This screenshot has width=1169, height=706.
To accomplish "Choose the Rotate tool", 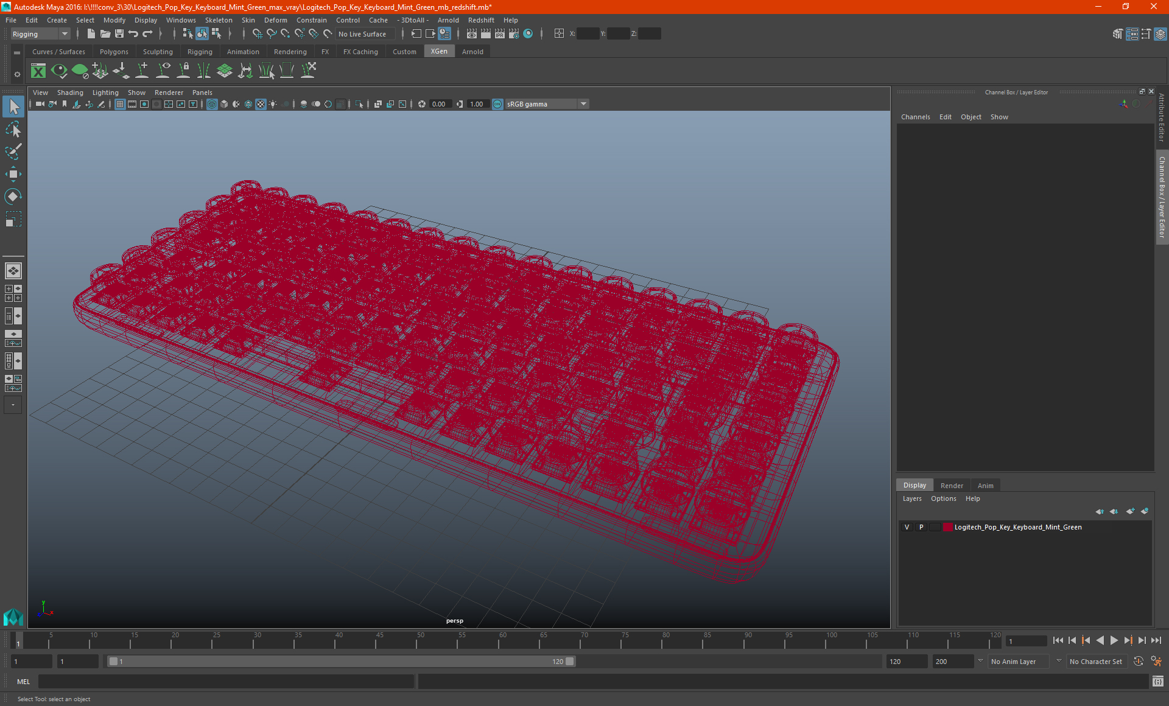I will 13,196.
